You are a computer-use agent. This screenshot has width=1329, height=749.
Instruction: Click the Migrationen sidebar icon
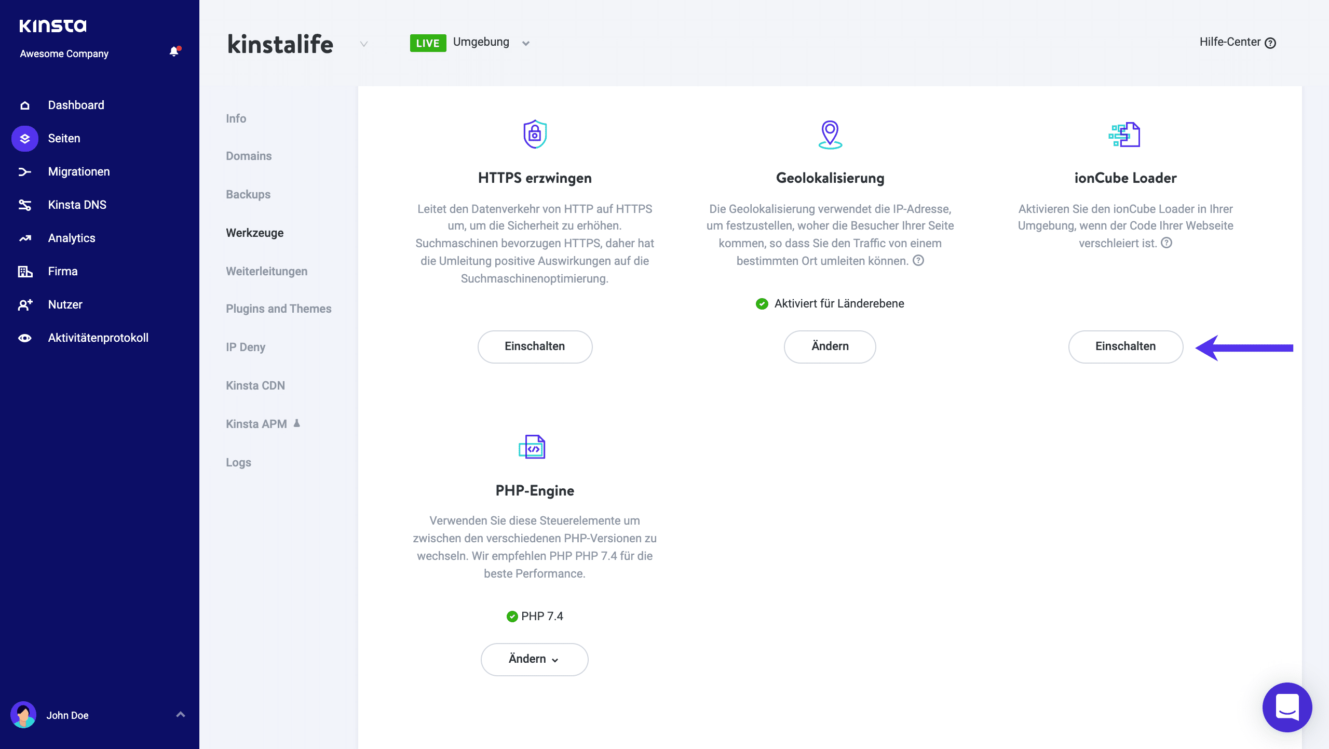coord(24,171)
